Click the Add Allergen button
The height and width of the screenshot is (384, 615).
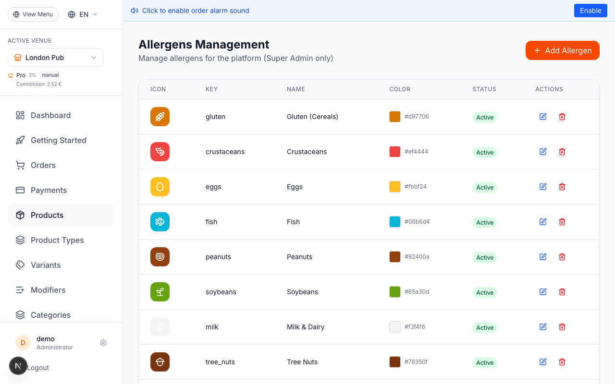[562, 50]
